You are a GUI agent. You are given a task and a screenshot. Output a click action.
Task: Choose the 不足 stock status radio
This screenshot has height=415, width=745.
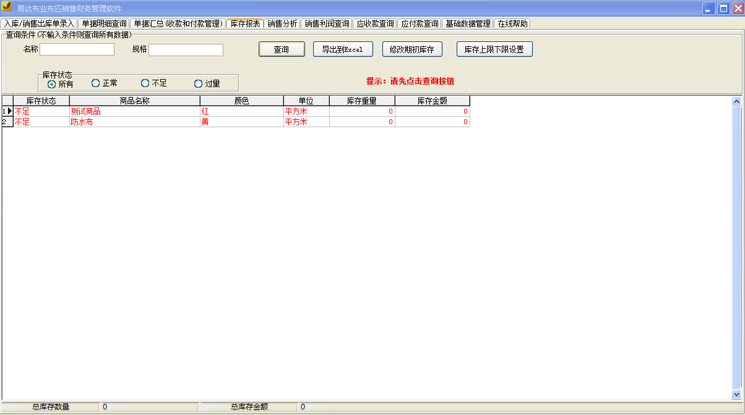(153, 83)
